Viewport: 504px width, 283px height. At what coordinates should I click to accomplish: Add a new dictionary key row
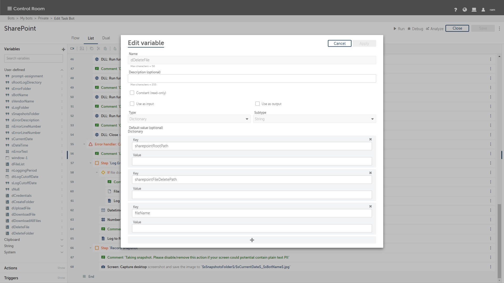[252, 240]
